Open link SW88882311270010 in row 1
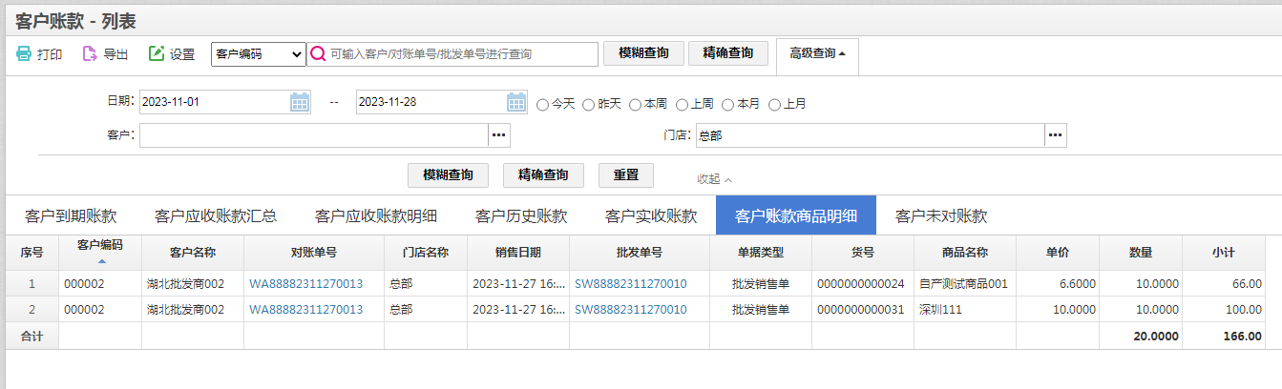Image resolution: width=1282 pixels, height=389 pixels. point(630,283)
